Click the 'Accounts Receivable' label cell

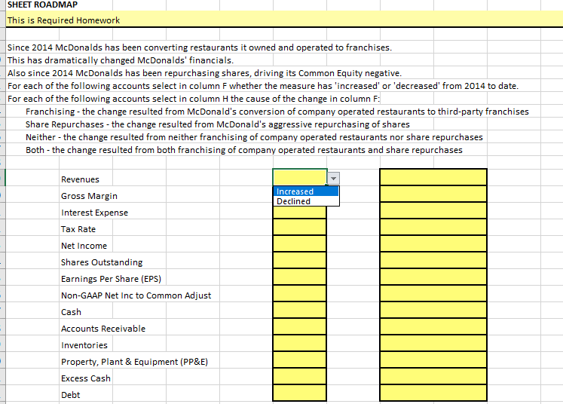point(103,329)
